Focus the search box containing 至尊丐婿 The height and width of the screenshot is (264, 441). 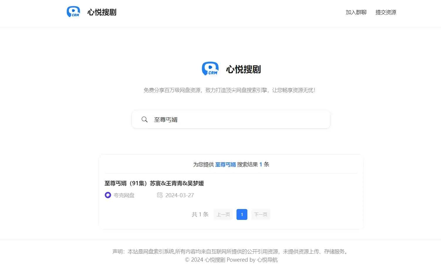click(x=235, y=120)
